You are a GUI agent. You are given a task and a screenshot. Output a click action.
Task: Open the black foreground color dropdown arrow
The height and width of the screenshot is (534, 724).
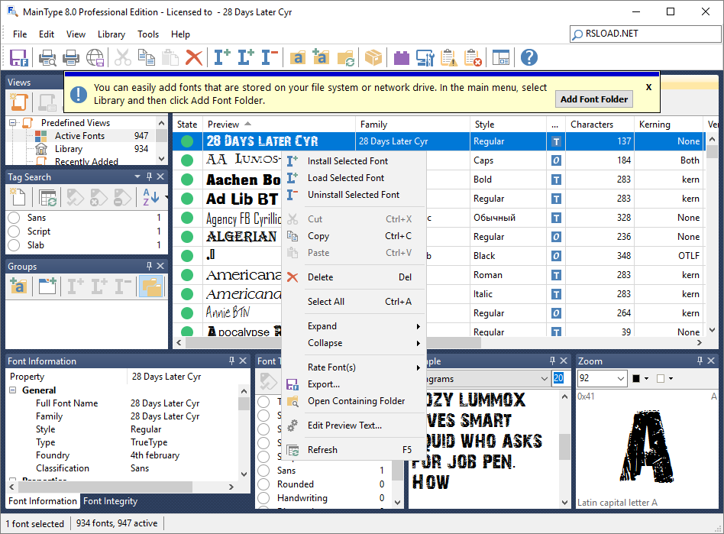(646, 379)
